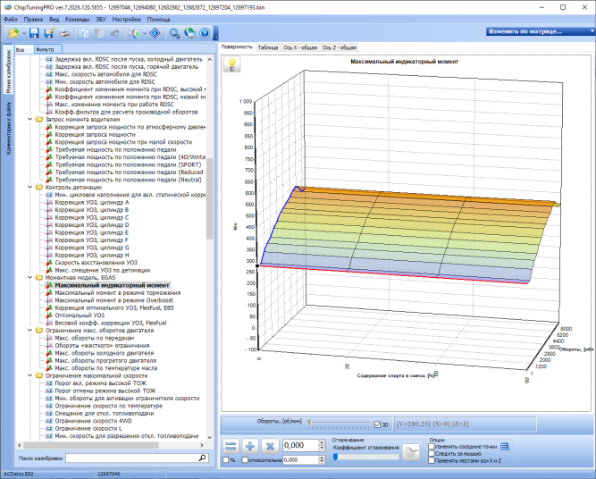
Task: Click the magnifier in calibration search
Action: pos(202,458)
